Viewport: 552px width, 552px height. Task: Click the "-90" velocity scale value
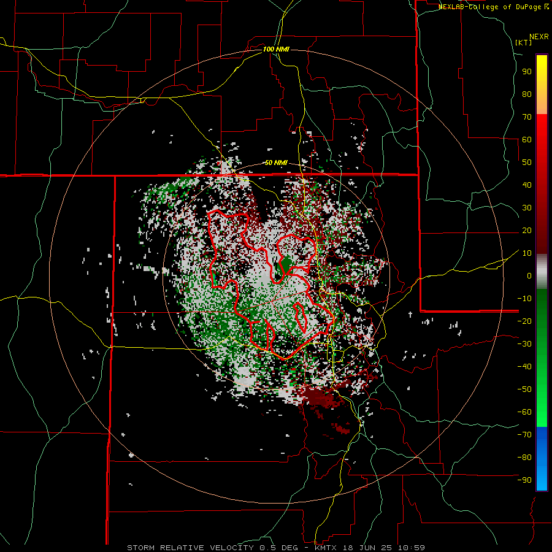pyautogui.click(x=524, y=480)
